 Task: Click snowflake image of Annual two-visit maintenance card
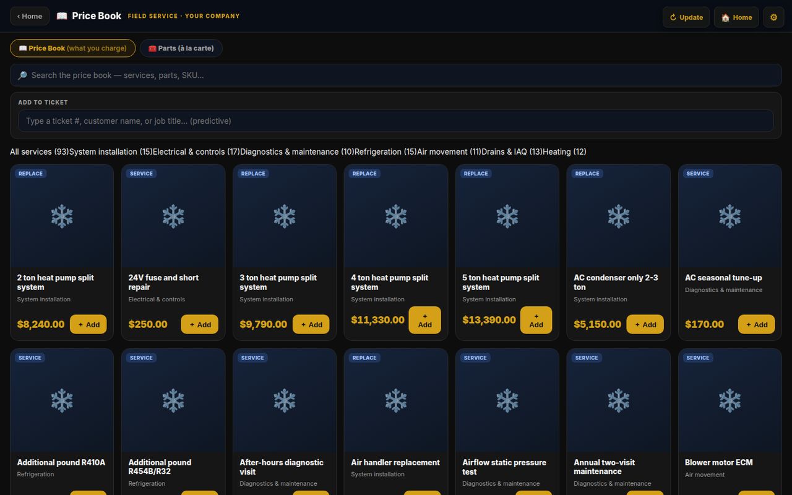[619, 400]
